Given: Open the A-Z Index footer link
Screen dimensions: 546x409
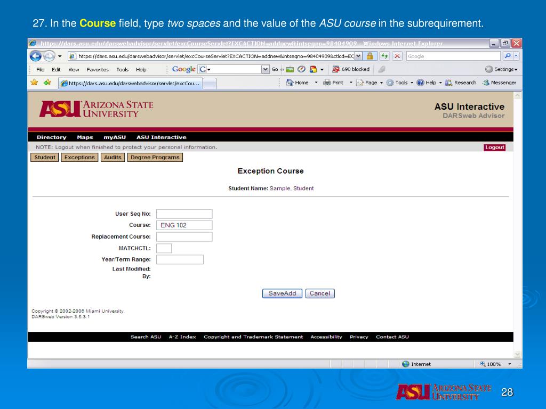Looking at the screenshot, I should (182, 337).
